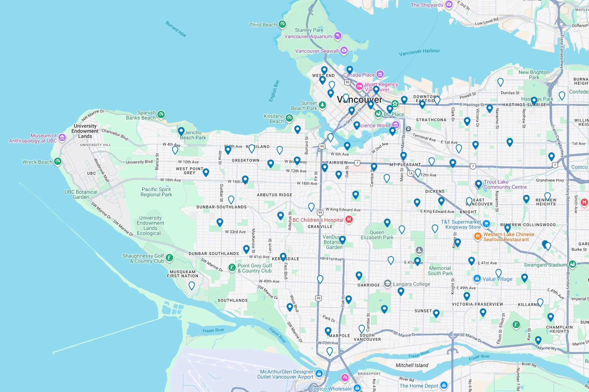589x392 pixels.
Task: Select the Wreck Beach marker icon
Action: 58,162
